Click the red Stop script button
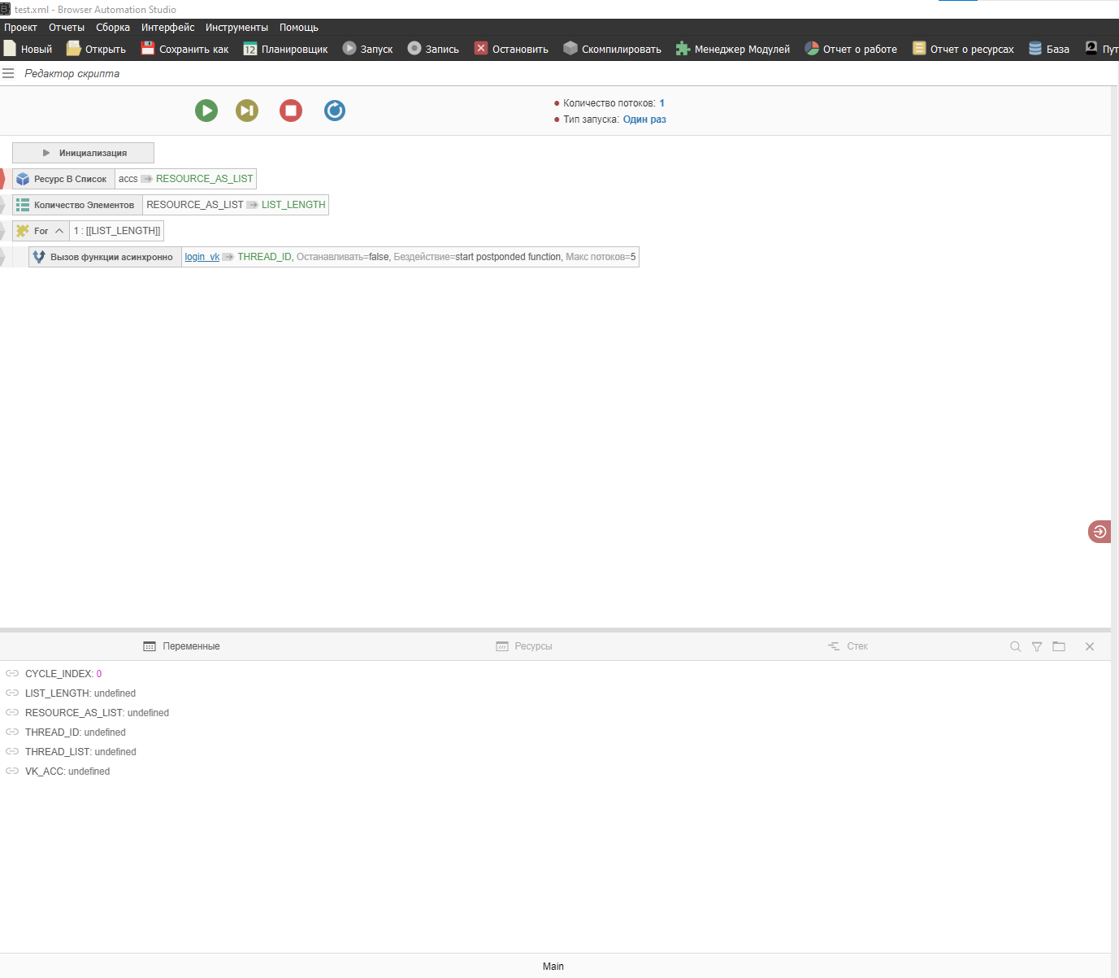1119x978 pixels. 291,111
